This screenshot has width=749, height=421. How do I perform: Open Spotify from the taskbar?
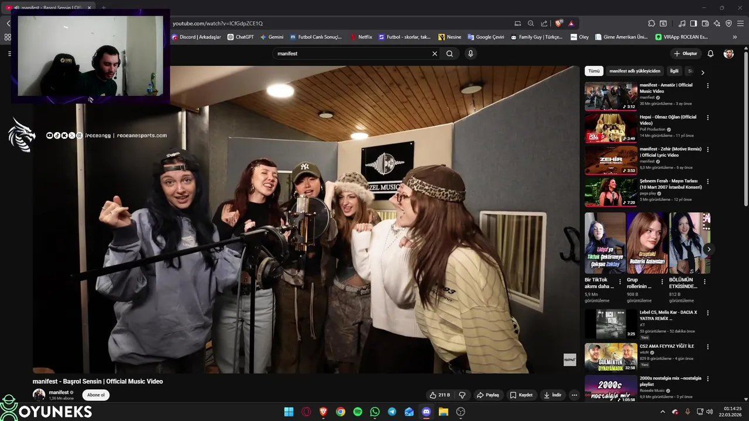[358, 412]
